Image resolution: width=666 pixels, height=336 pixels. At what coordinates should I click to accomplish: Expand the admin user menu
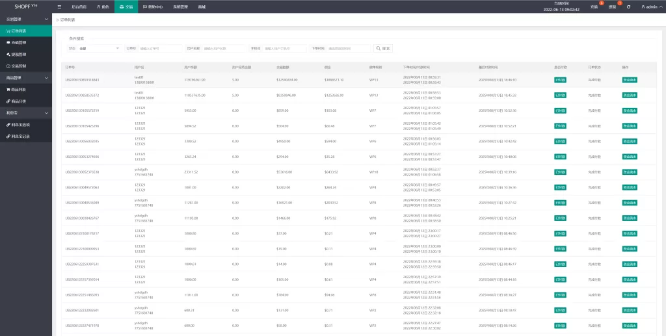click(650, 6)
